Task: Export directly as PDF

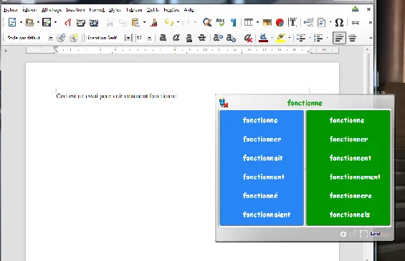Action: pos(67,23)
